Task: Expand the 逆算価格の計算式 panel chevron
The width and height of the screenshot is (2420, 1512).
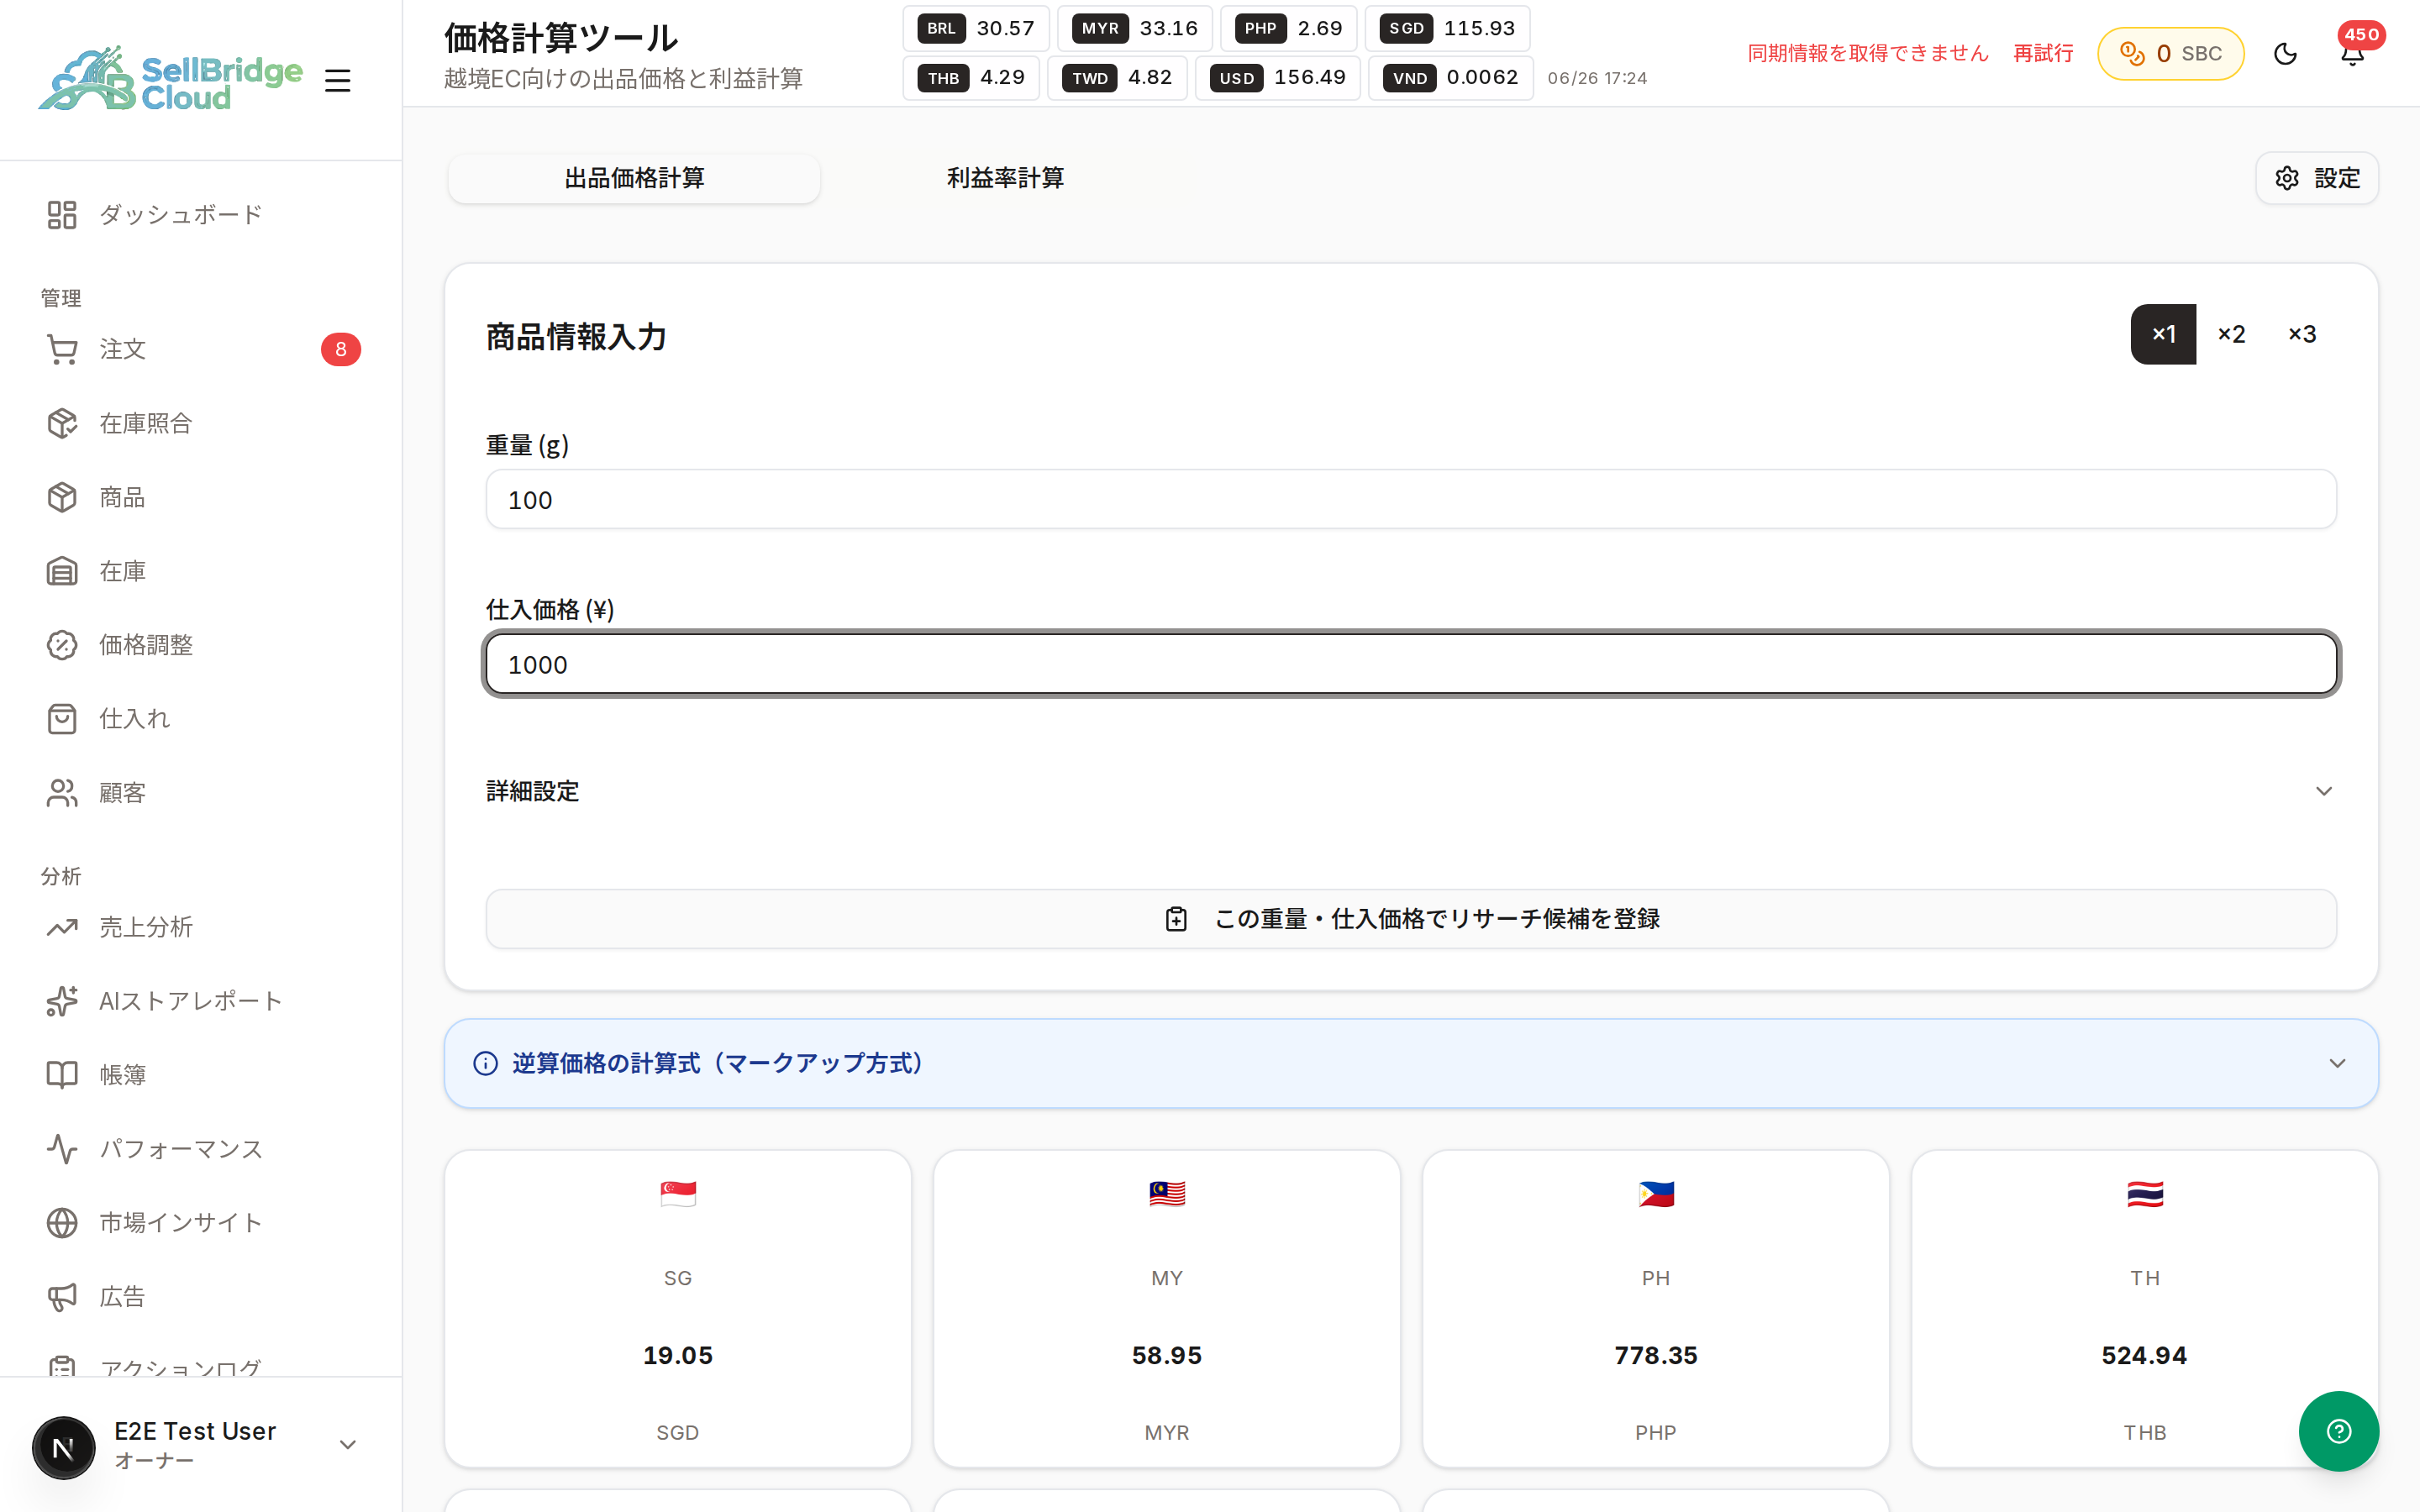Action: pyautogui.click(x=2337, y=1063)
